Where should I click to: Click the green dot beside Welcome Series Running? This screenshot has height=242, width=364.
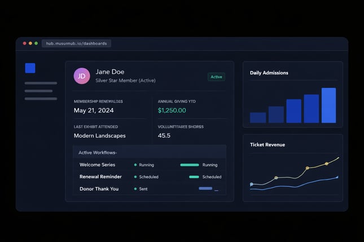point(135,165)
